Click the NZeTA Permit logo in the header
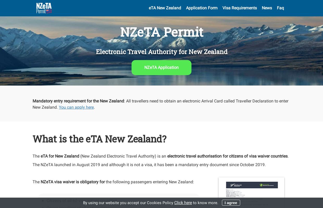The height and width of the screenshot is (208, 323). coord(44,8)
